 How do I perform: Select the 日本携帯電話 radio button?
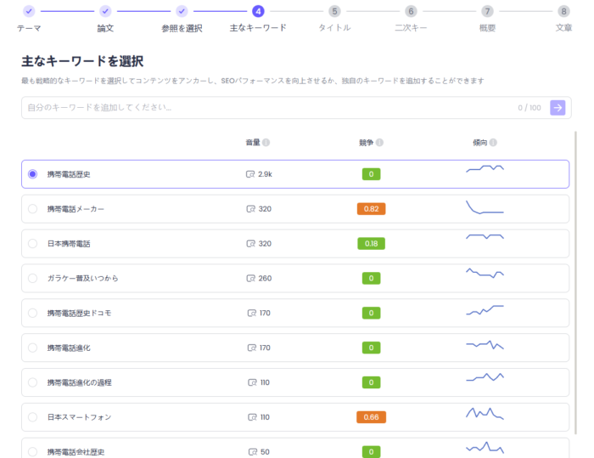click(x=32, y=244)
